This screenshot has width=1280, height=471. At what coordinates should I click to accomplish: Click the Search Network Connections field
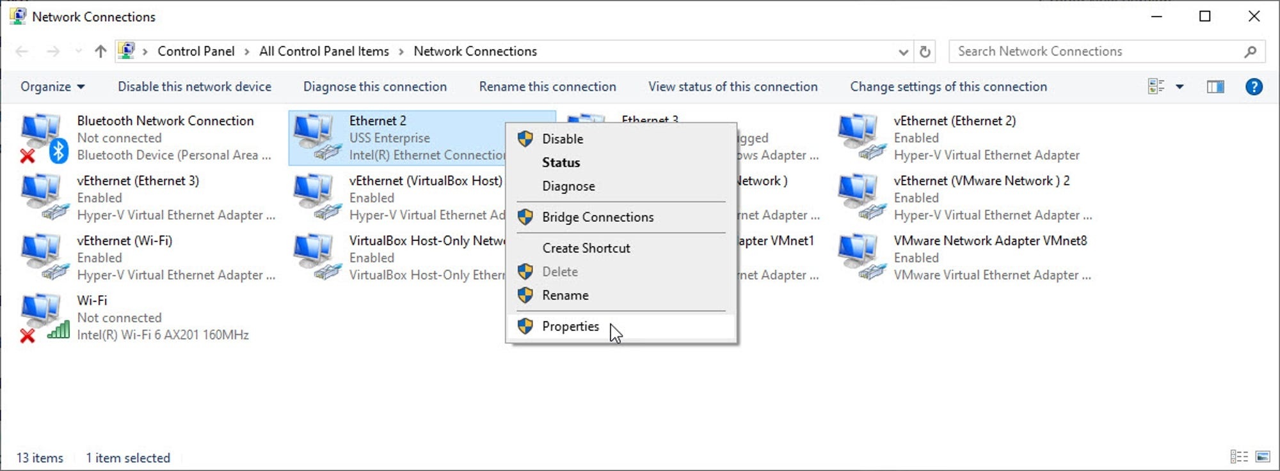[1098, 52]
